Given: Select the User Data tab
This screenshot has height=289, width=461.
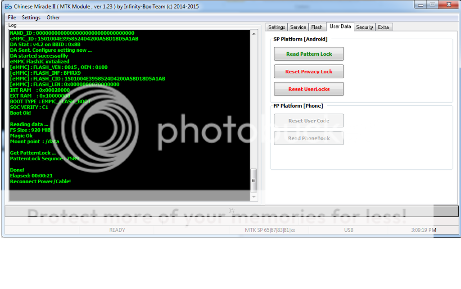Looking at the screenshot, I should (x=340, y=27).
